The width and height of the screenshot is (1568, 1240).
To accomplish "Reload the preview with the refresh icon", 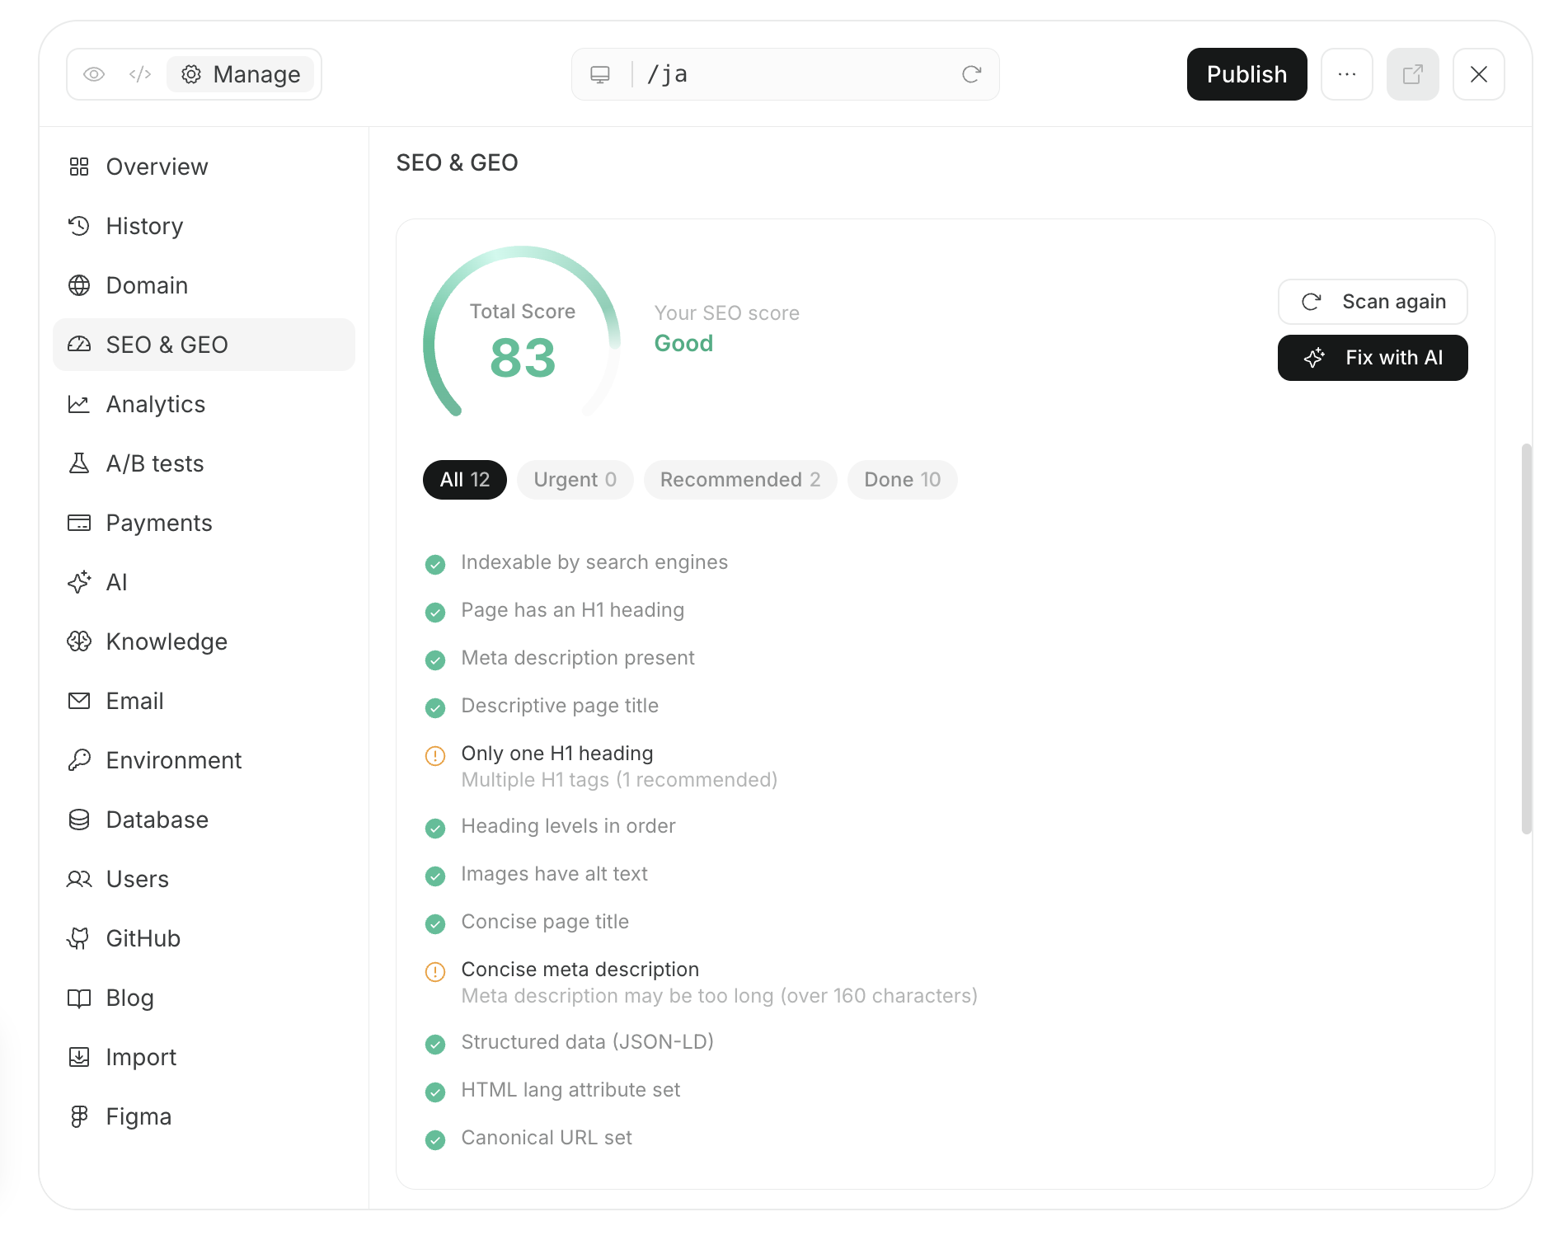I will pos(972,74).
